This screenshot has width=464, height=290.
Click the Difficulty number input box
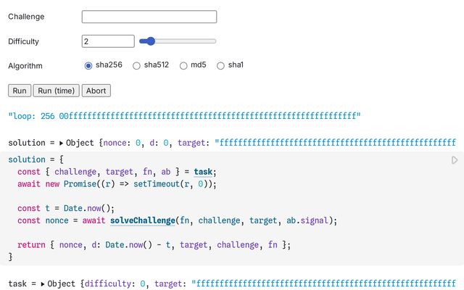(108, 41)
